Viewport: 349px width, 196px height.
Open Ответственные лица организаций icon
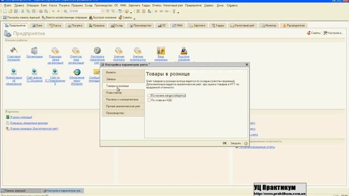(76, 51)
